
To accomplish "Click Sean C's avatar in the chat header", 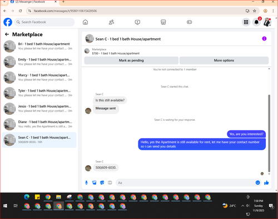I will [90, 39].
